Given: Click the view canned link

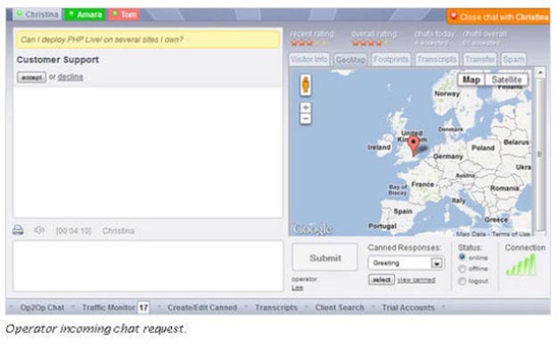Looking at the screenshot, I should pos(416,280).
